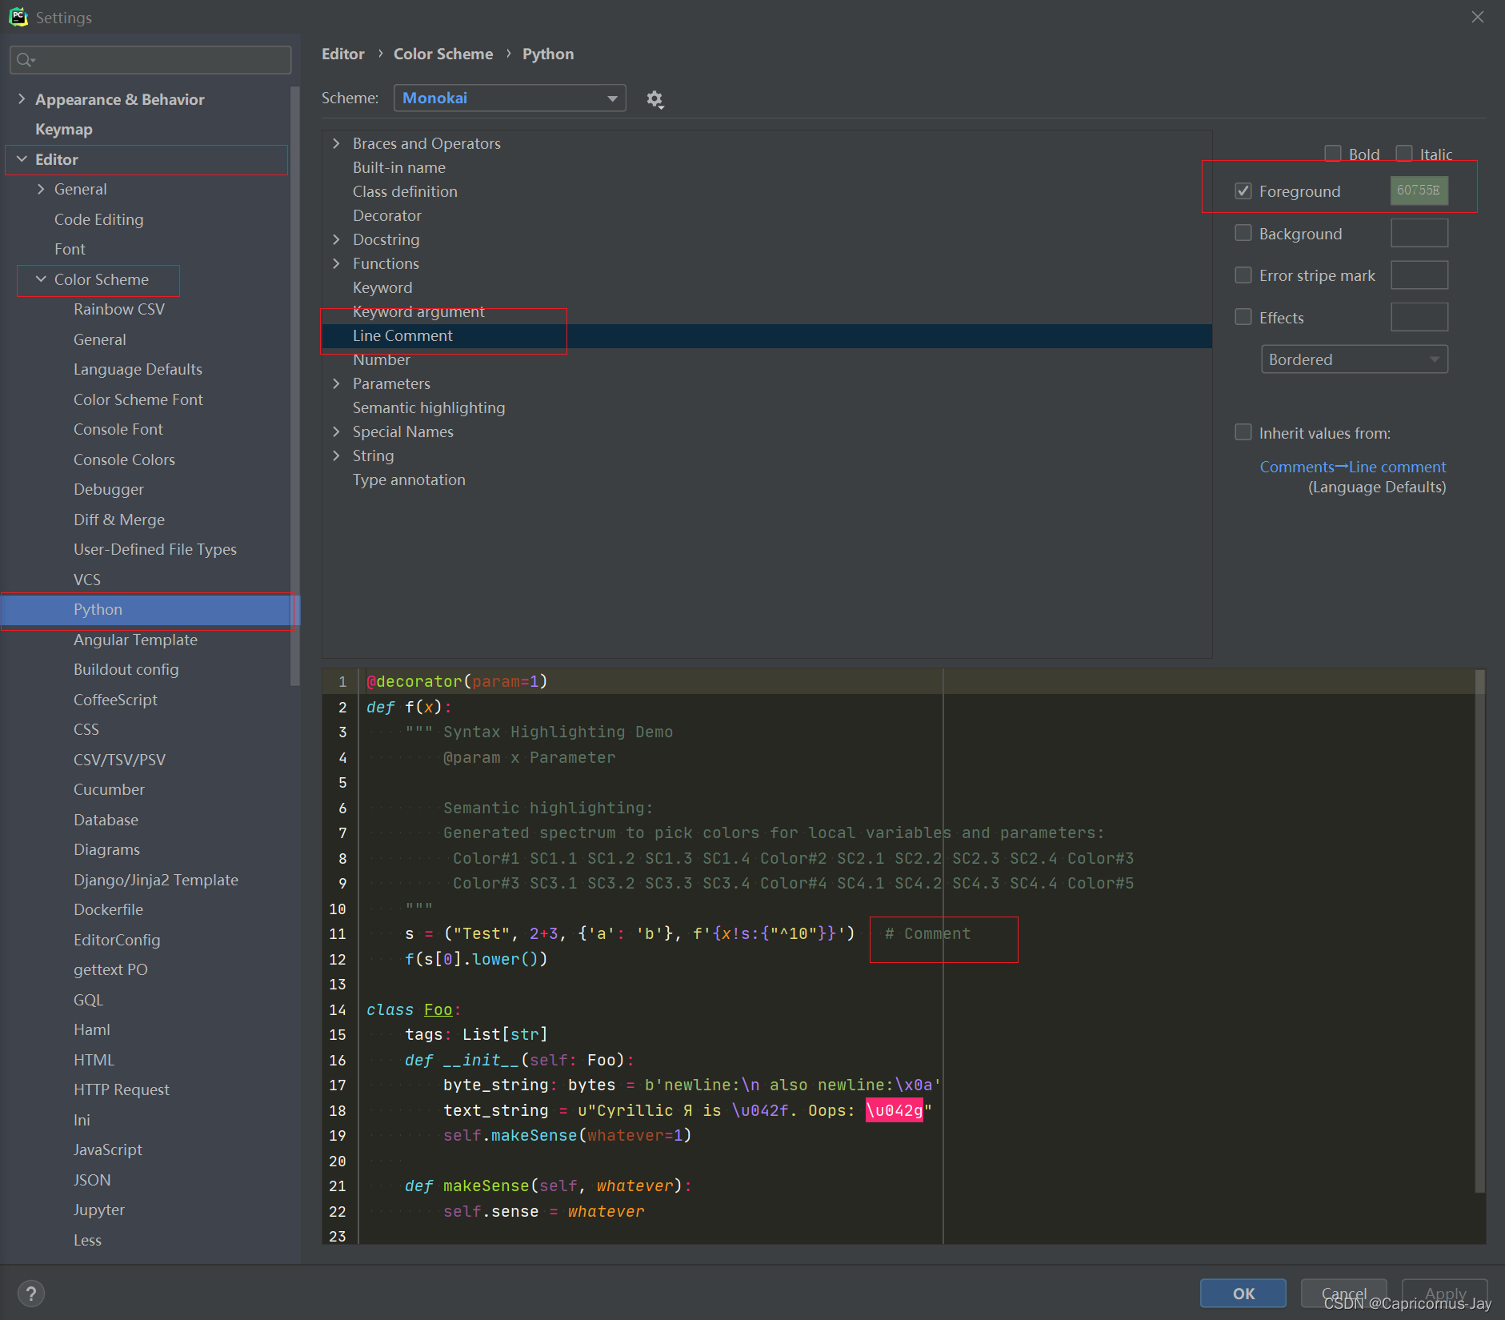Expand the Parameters group
Screen dimensions: 1505x1320
pos(336,383)
